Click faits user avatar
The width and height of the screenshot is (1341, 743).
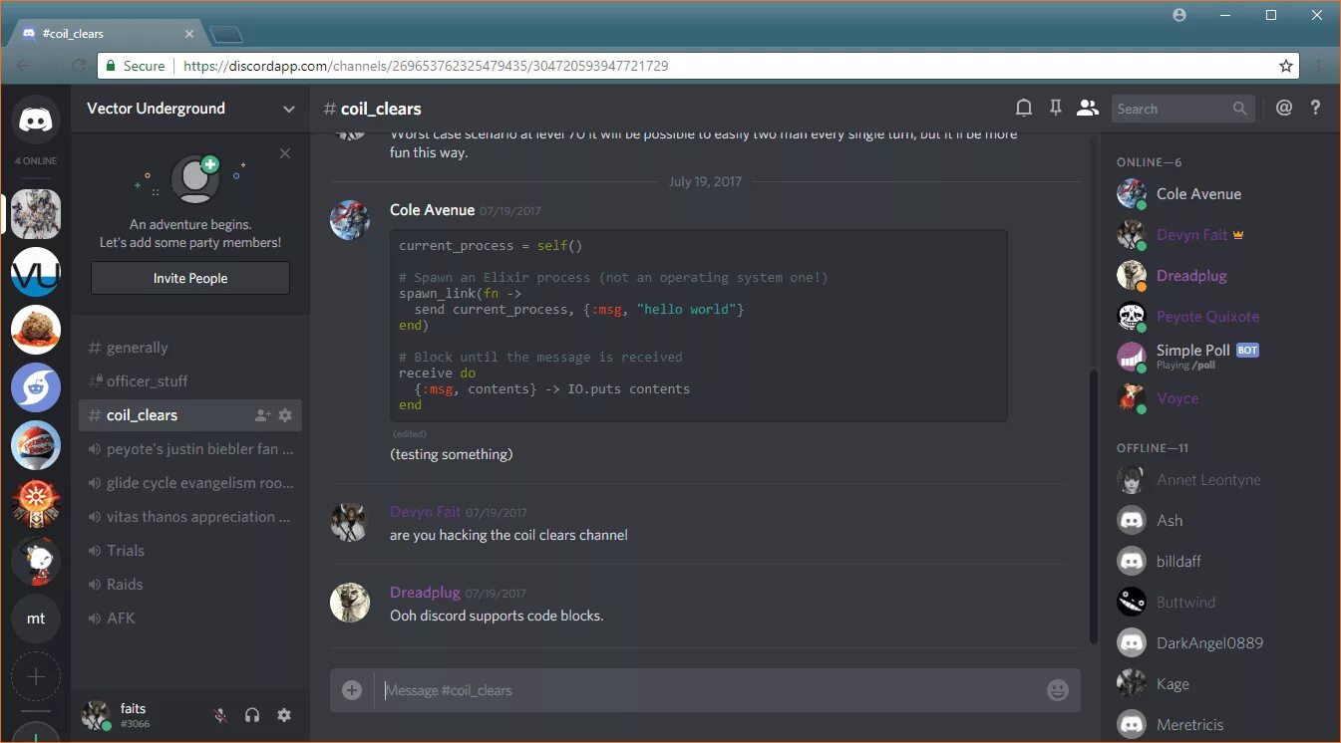point(96,715)
